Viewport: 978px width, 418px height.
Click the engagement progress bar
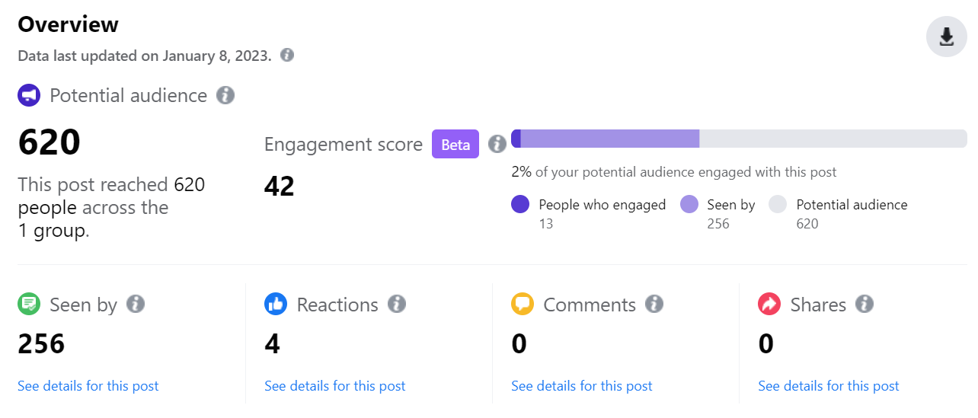(739, 139)
